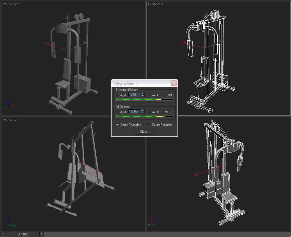This screenshot has width=291, height=237.
Task: Click the 0 / 100 time slider handle
Action: [x=23, y=234]
